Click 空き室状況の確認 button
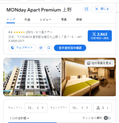 point(70,48)
